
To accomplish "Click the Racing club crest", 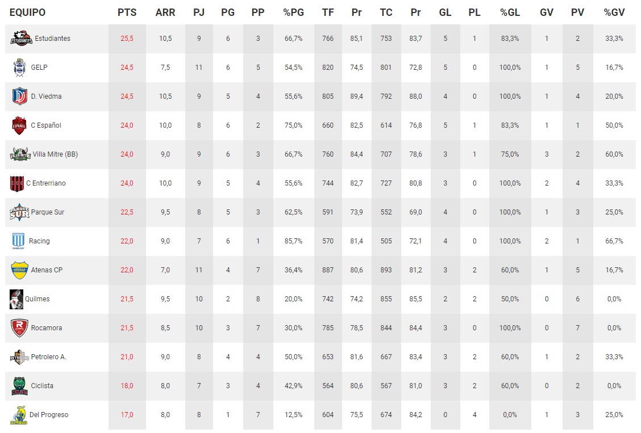I will click(x=18, y=241).
